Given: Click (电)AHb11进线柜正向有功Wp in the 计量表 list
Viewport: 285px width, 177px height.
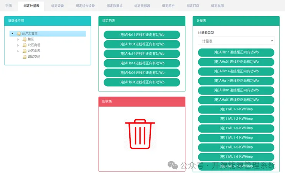Looking at the screenshot, I should (x=236, y=52).
